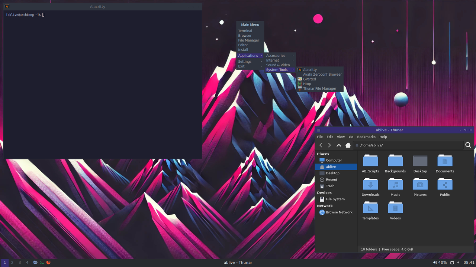476x267 pixels.
Task: Select the Public folder
Action: pos(445,187)
